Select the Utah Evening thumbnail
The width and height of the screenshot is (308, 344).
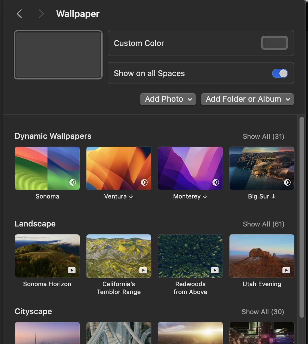point(262,256)
